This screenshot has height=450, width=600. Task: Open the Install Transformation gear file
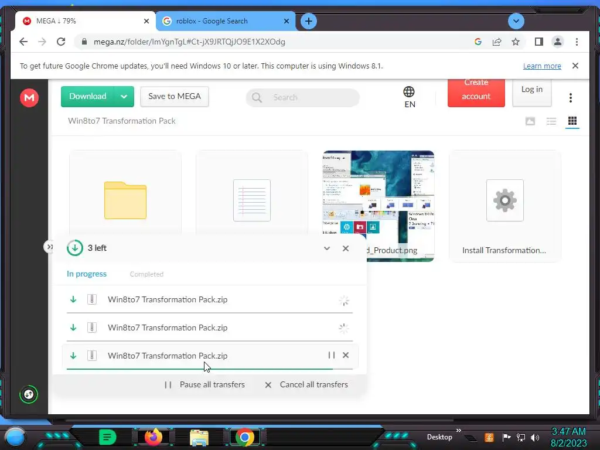(x=504, y=207)
